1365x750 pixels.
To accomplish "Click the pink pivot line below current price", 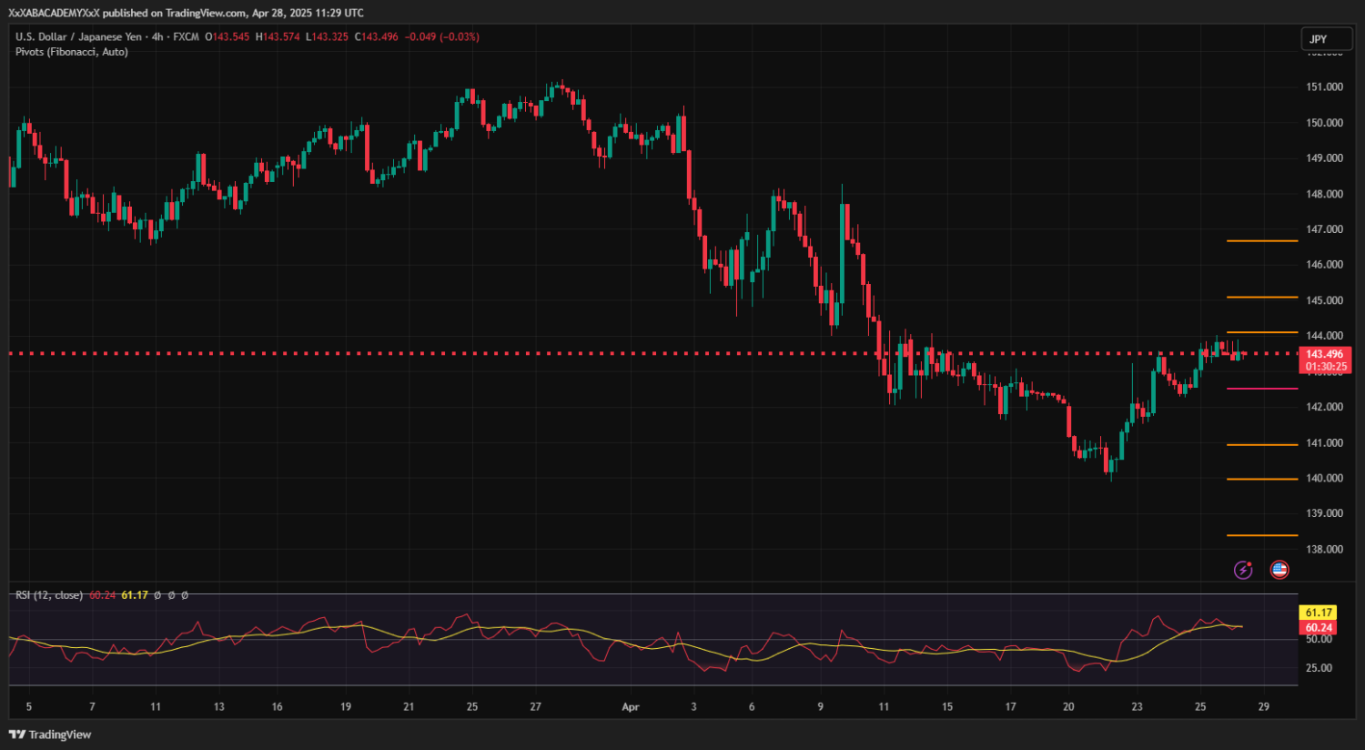I will pos(1262,389).
